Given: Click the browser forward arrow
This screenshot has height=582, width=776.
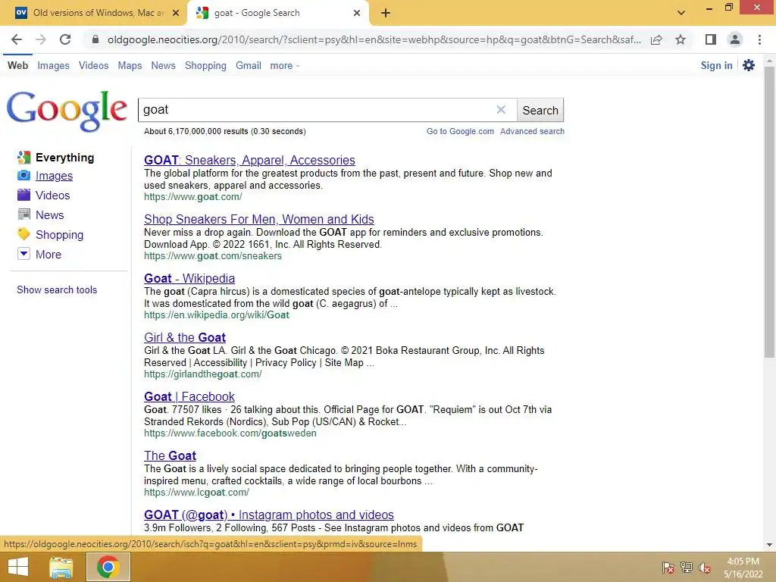Looking at the screenshot, I should coord(41,39).
